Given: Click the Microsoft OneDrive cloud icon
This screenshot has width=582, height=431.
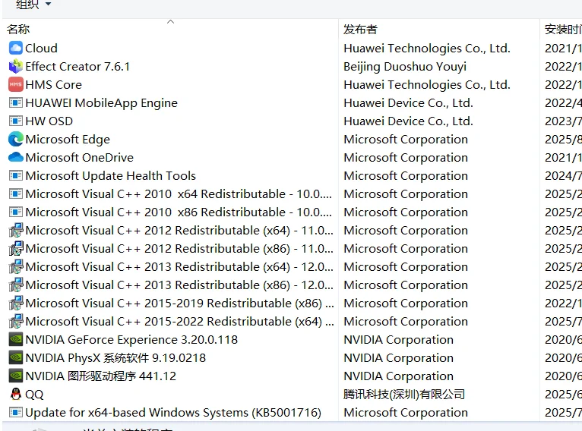Looking at the screenshot, I should (x=15, y=157).
